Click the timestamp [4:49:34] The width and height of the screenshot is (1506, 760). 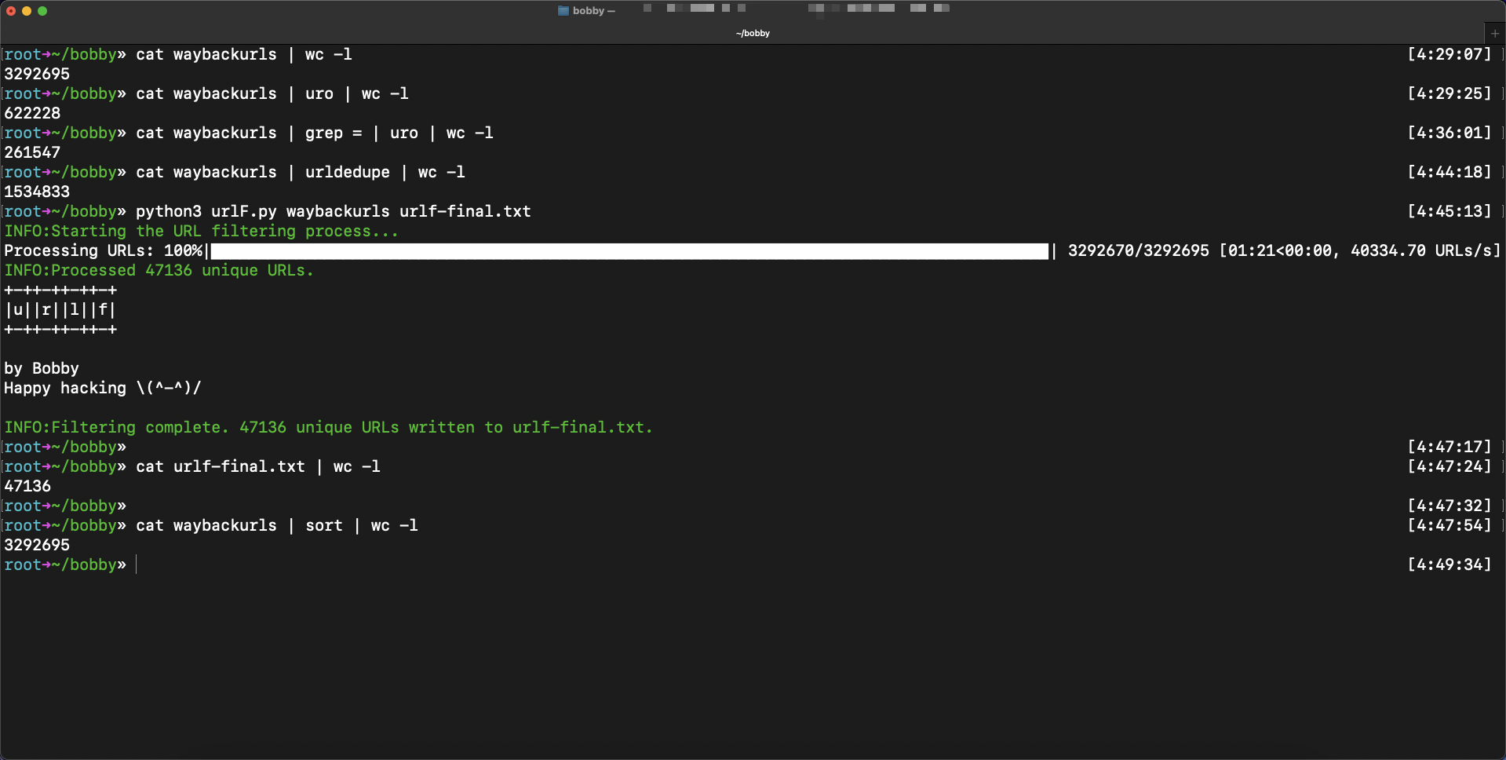click(x=1449, y=565)
